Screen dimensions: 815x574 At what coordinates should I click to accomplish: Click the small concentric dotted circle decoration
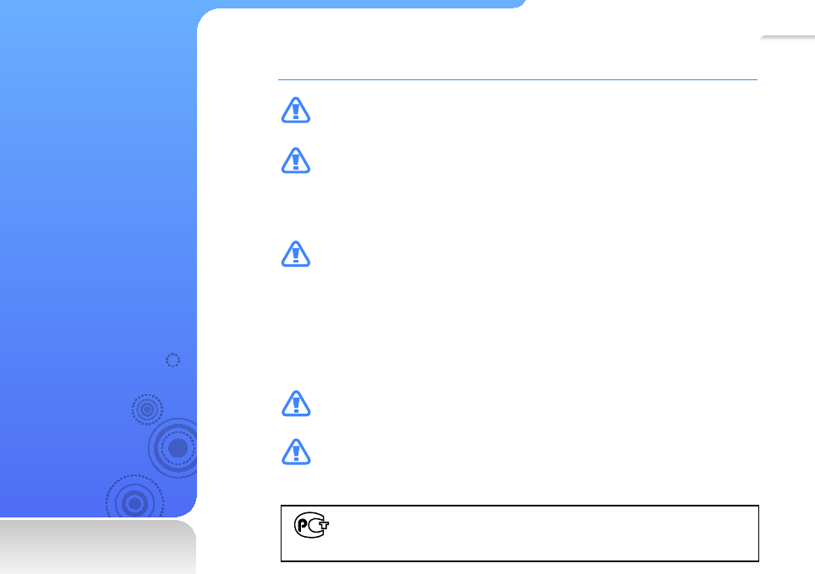147,409
